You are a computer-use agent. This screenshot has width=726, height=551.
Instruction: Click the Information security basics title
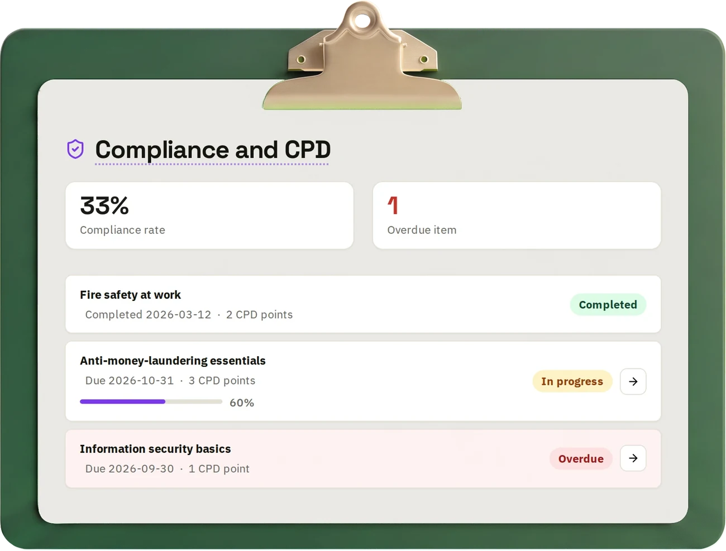155,449
